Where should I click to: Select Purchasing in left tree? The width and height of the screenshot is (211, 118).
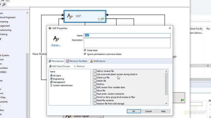(x=4, y=34)
